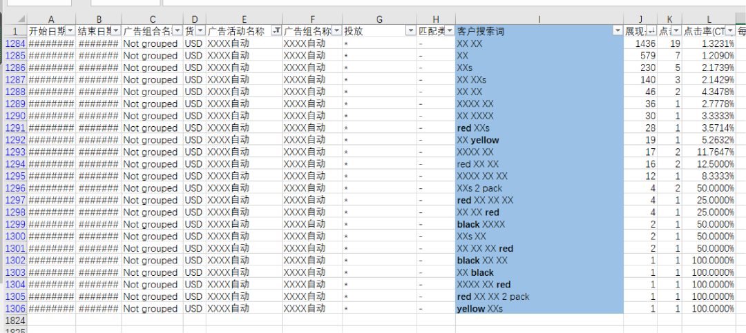Click row header 1306
The height and width of the screenshot is (333, 746).
coord(14,309)
